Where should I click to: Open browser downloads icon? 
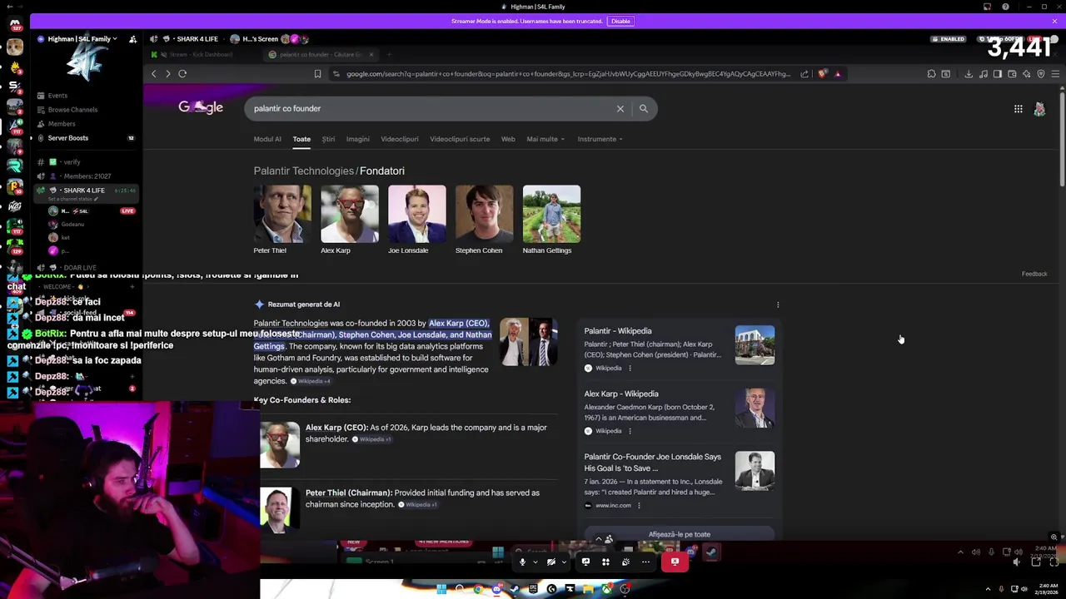(969, 74)
